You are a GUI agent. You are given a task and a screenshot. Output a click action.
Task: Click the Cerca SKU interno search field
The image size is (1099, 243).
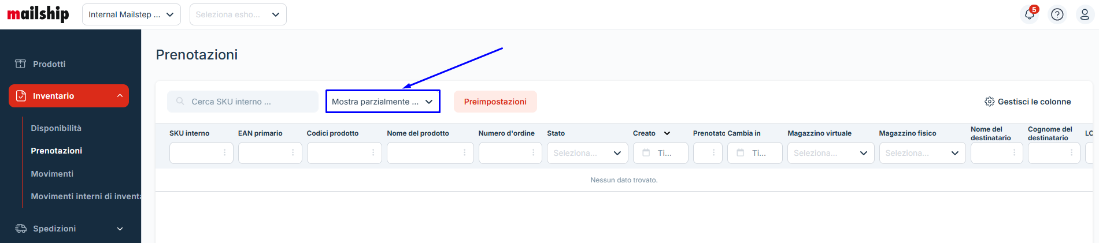pos(249,102)
